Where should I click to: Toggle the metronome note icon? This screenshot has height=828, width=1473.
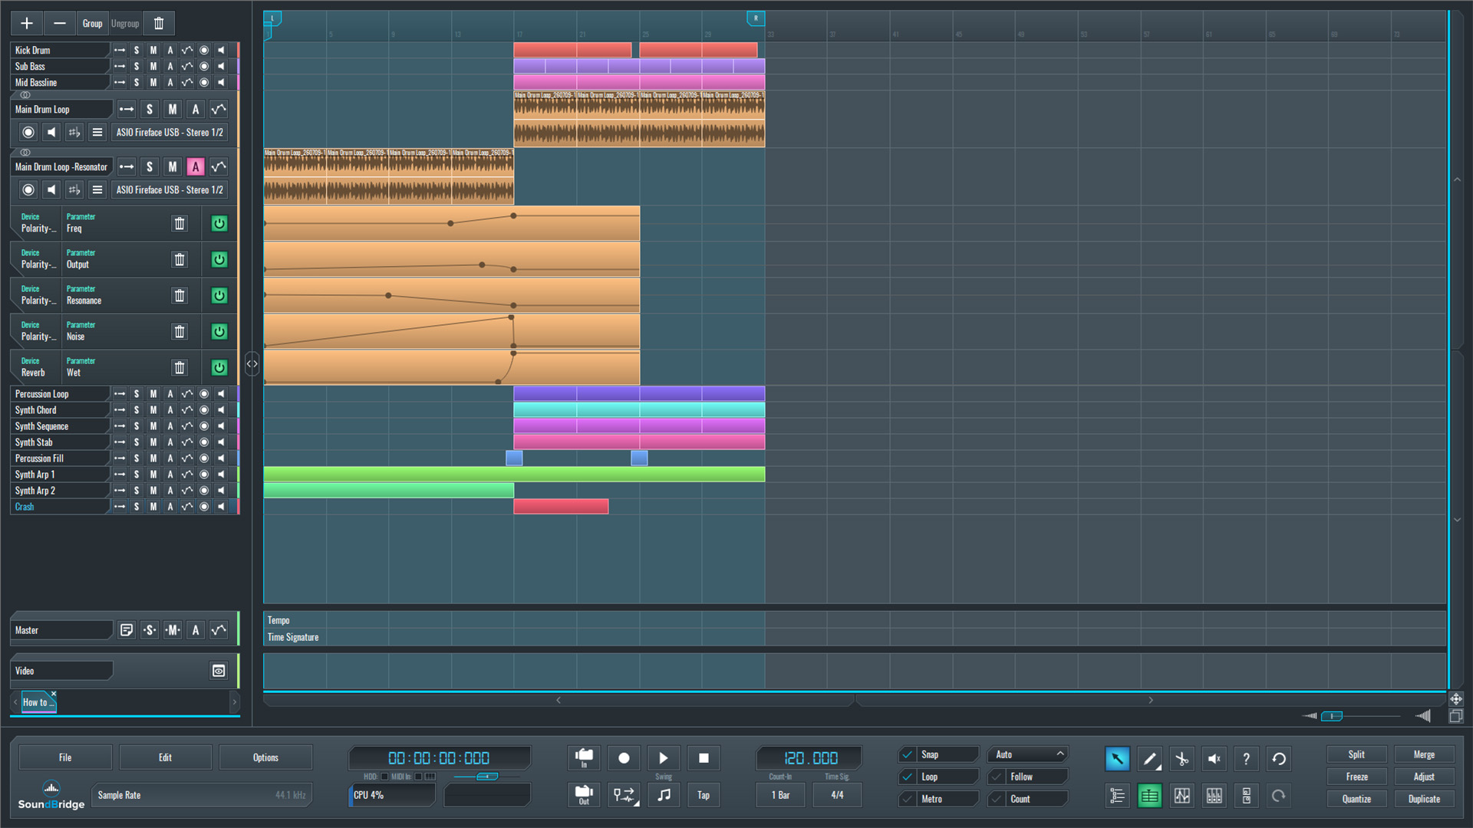click(664, 795)
